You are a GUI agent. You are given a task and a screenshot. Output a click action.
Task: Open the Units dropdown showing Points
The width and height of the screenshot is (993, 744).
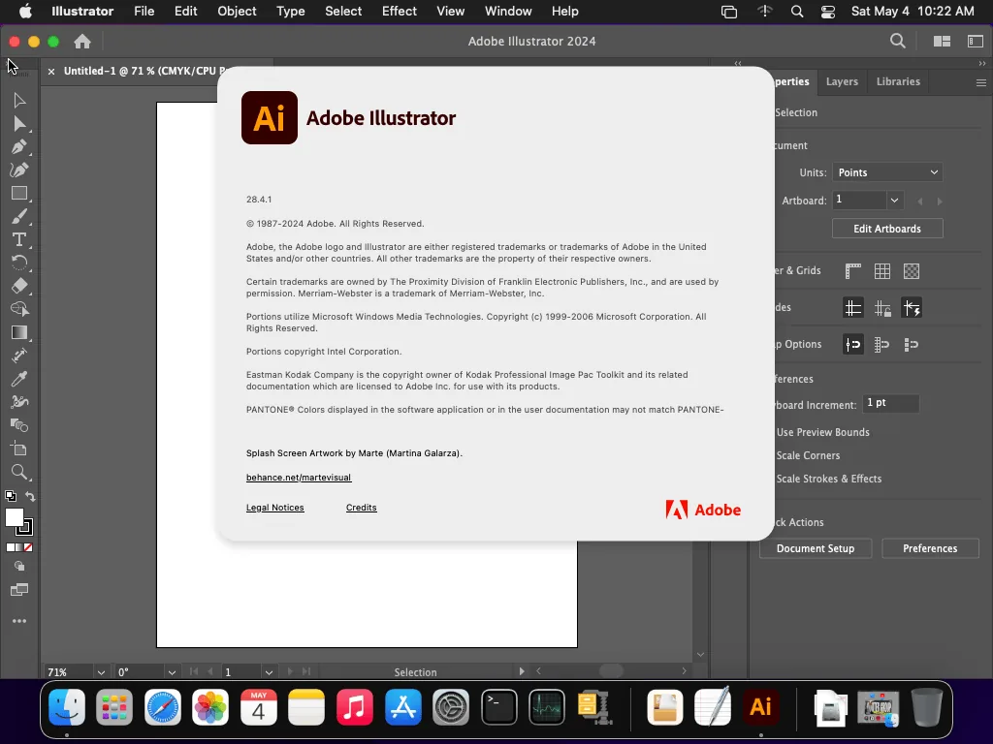point(887,172)
